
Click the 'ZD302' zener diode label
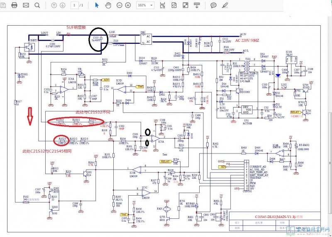tap(24, 74)
